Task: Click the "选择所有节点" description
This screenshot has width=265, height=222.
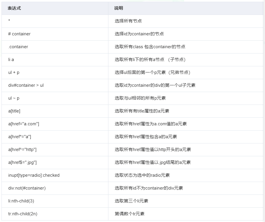Action: pyautogui.click(x=128, y=21)
